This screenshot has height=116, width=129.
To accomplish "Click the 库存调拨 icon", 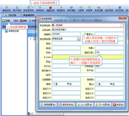I will [x=71, y=9].
